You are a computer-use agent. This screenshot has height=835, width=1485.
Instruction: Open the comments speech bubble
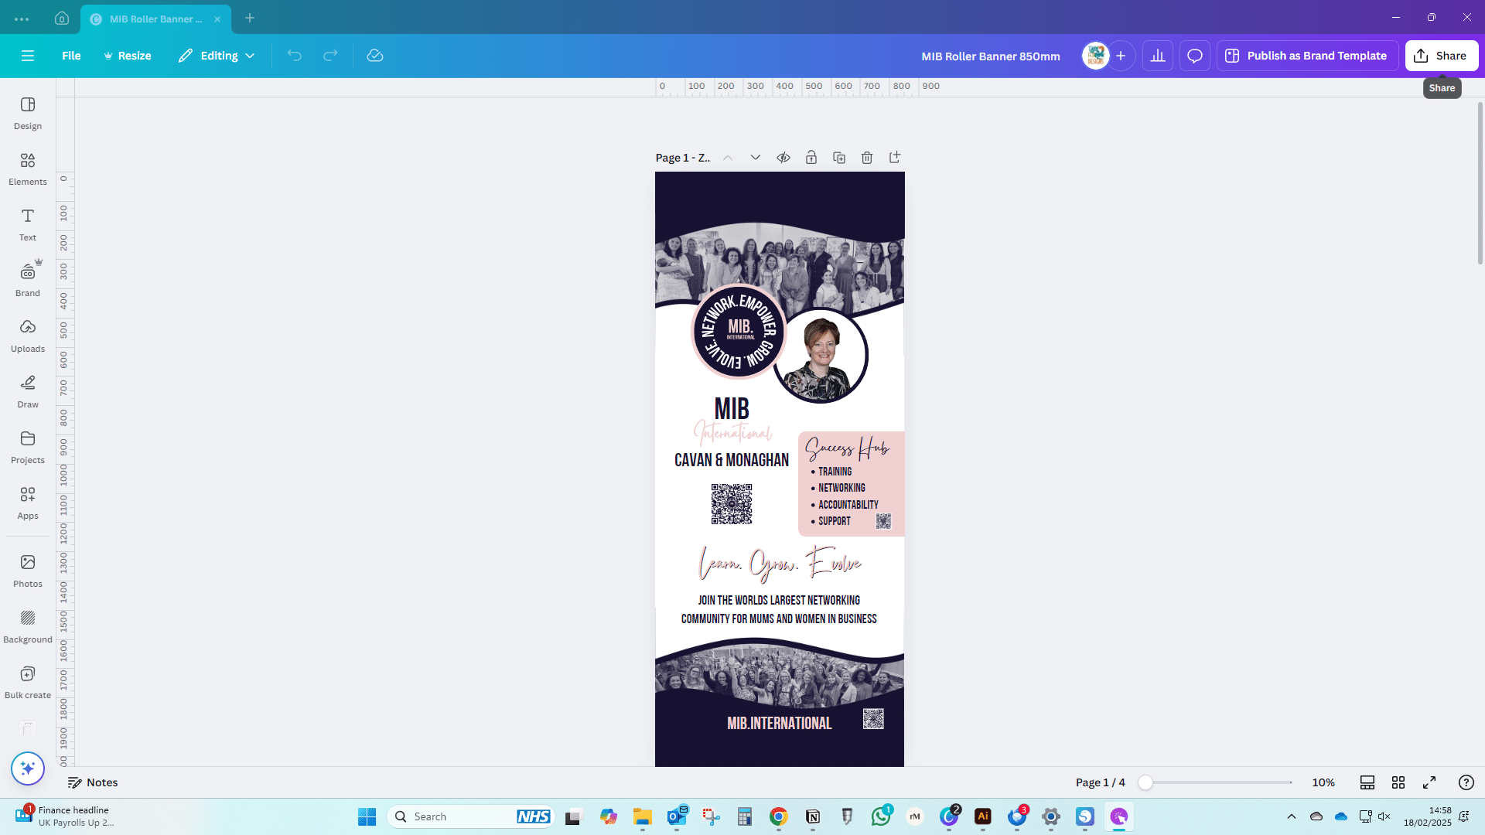[x=1194, y=56]
